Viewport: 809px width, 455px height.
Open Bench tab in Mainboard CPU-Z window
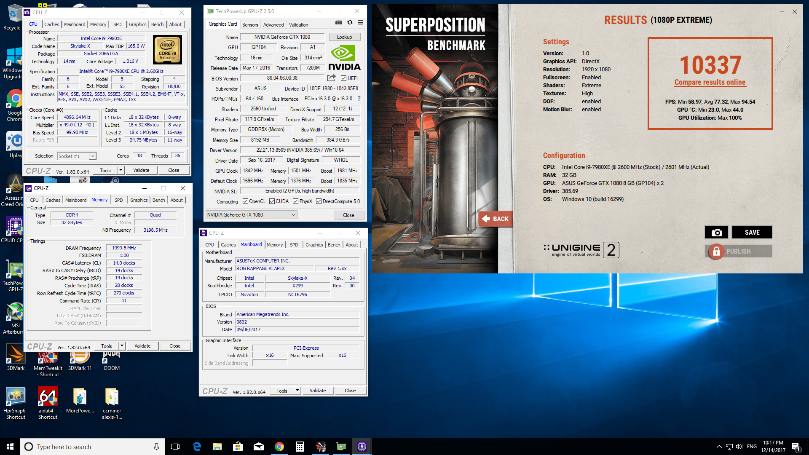tap(334, 245)
